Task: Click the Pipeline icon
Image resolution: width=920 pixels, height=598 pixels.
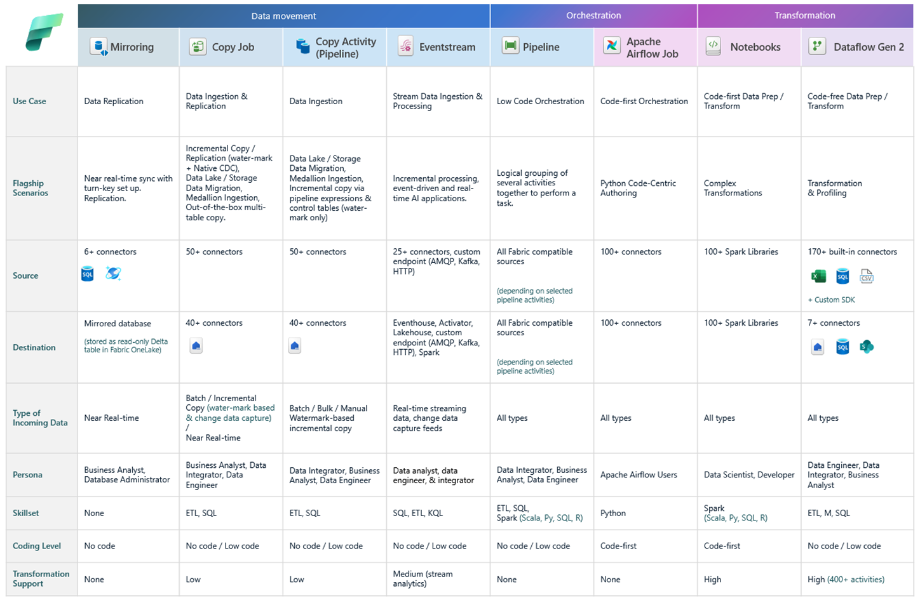Action: pyautogui.click(x=510, y=46)
